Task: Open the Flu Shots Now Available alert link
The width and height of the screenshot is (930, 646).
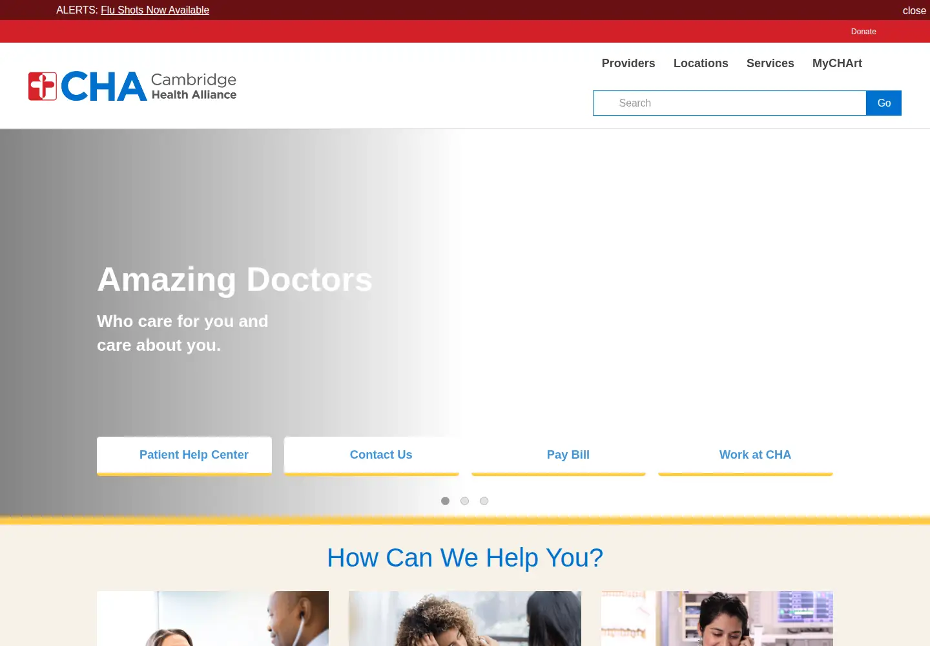Action: pyautogui.click(x=155, y=10)
